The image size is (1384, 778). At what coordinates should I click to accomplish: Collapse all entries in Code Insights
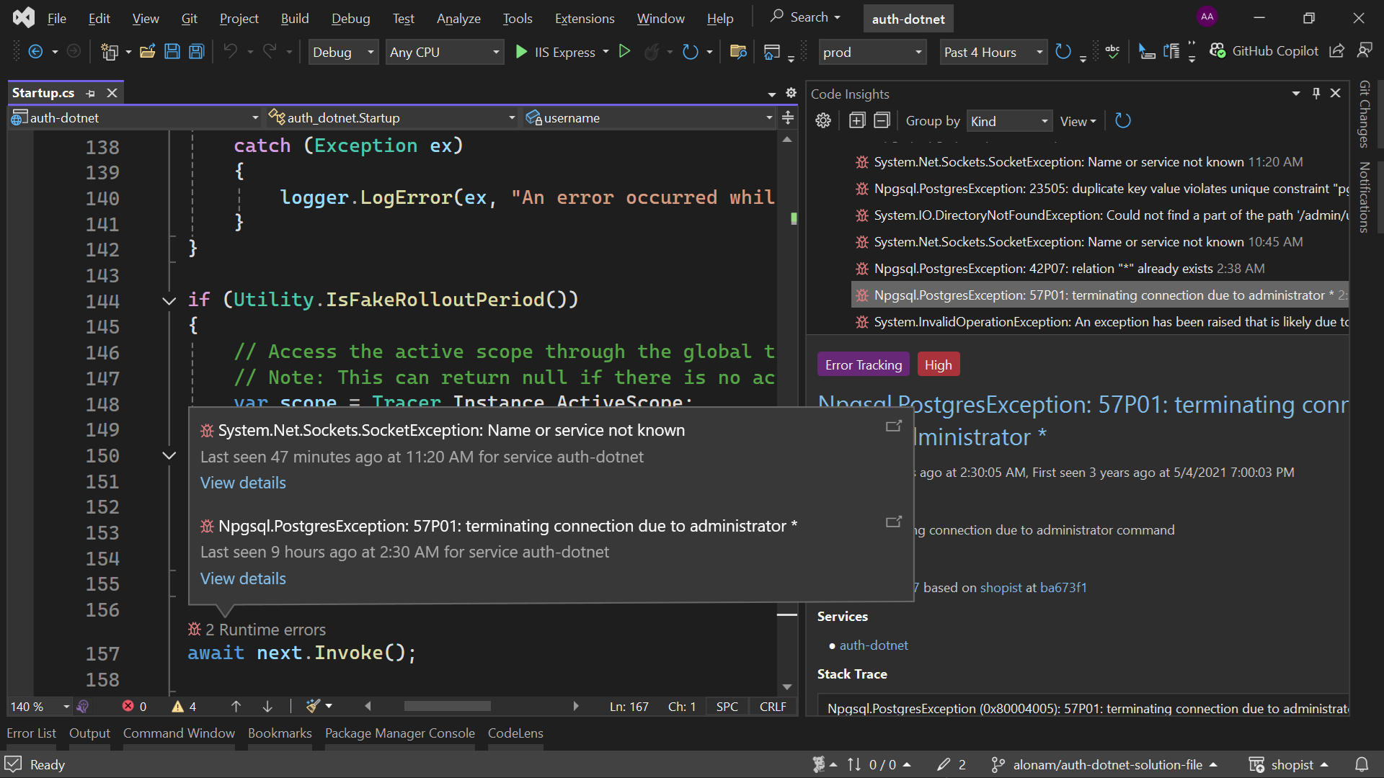pos(882,120)
